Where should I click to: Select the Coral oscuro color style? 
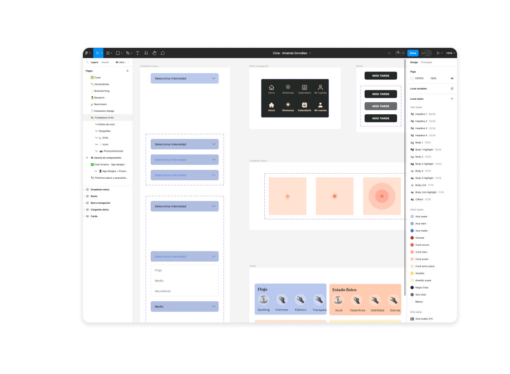click(x=422, y=245)
